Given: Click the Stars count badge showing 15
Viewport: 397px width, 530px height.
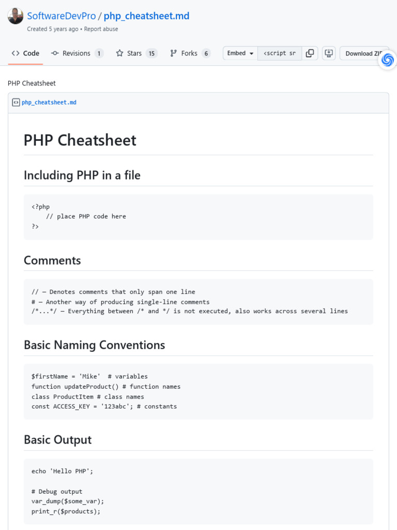Looking at the screenshot, I should (151, 53).
